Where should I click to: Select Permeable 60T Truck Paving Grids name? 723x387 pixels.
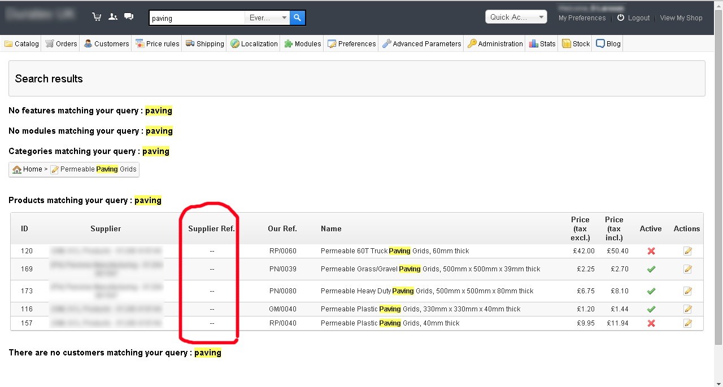[x=395, y=251]
